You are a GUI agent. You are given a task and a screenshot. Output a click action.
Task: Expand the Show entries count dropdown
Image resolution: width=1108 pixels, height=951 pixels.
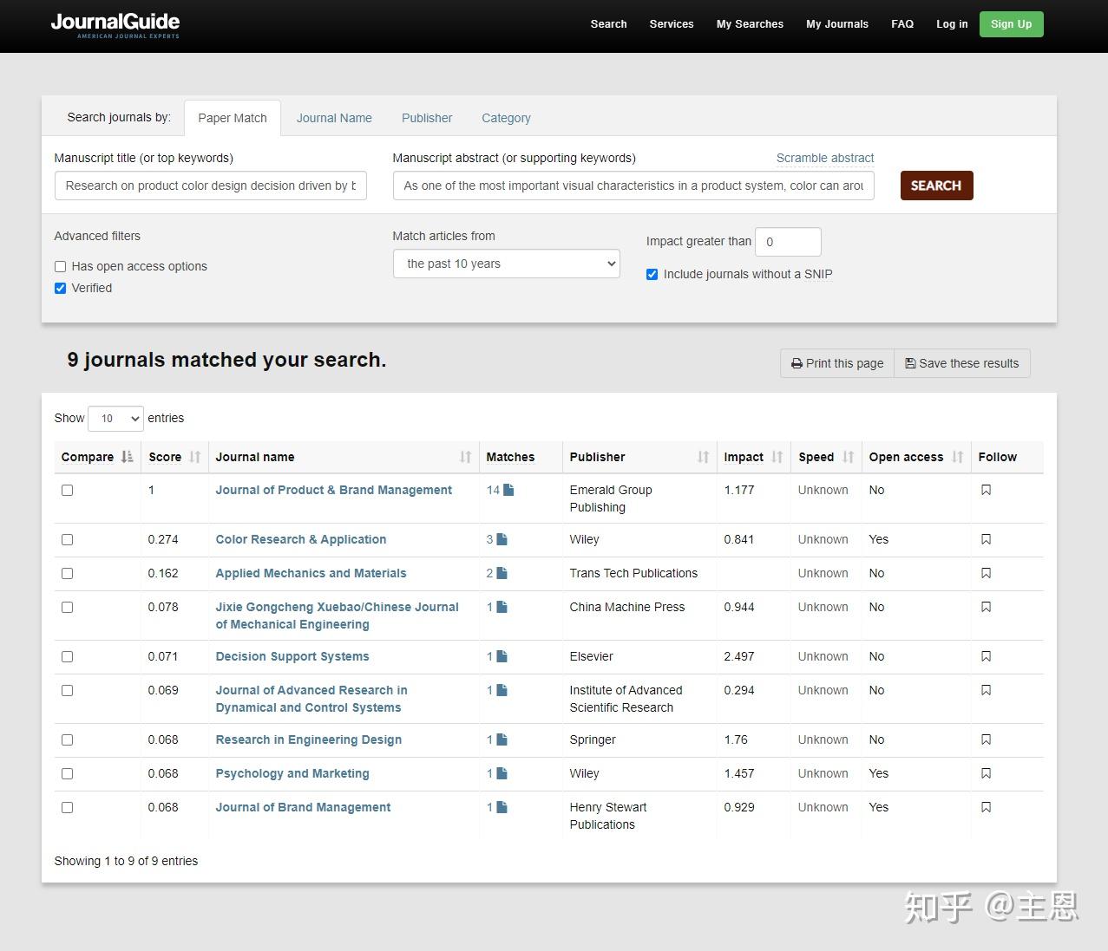click(x=116, y=418)
